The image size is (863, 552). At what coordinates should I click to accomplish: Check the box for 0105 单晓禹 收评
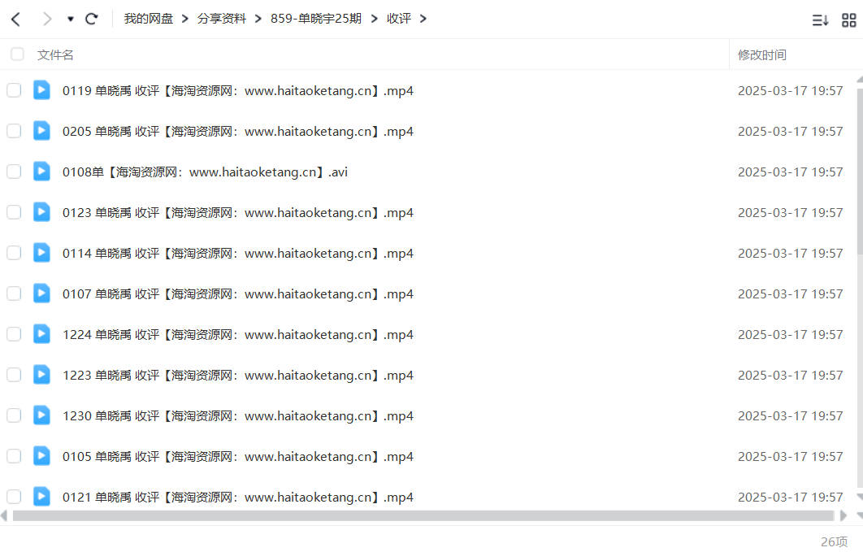coord(14,456)
